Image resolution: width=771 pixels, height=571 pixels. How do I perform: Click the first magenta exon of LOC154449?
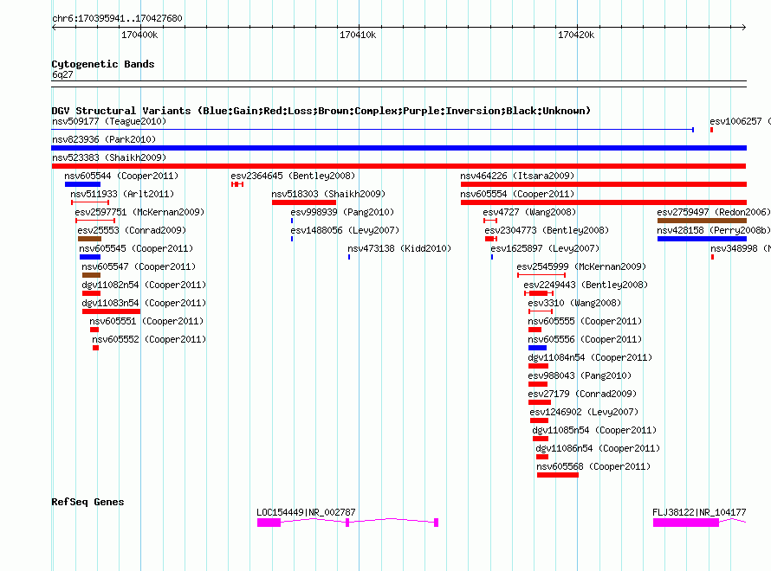(269, 523)
